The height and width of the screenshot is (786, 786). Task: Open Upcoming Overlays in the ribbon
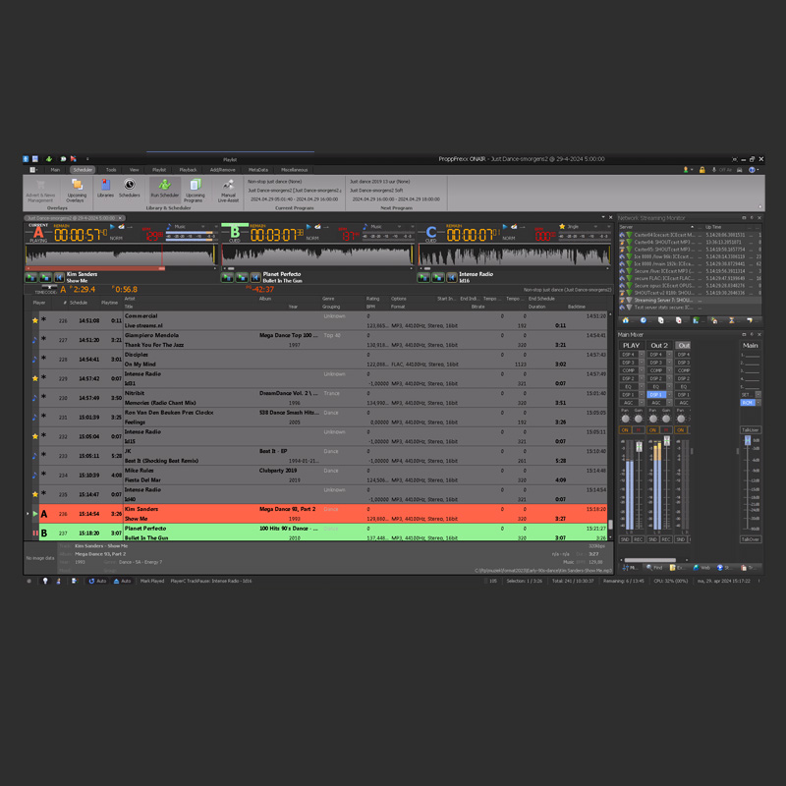pyautogui.click(x=76, y=189)
